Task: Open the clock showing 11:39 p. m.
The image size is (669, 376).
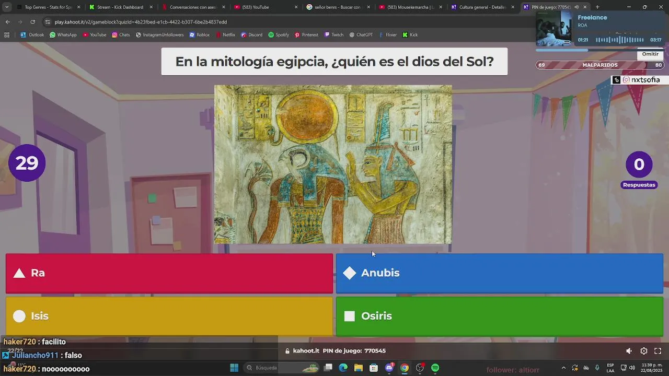Action: pyautogui.click(x=652, y=368)
